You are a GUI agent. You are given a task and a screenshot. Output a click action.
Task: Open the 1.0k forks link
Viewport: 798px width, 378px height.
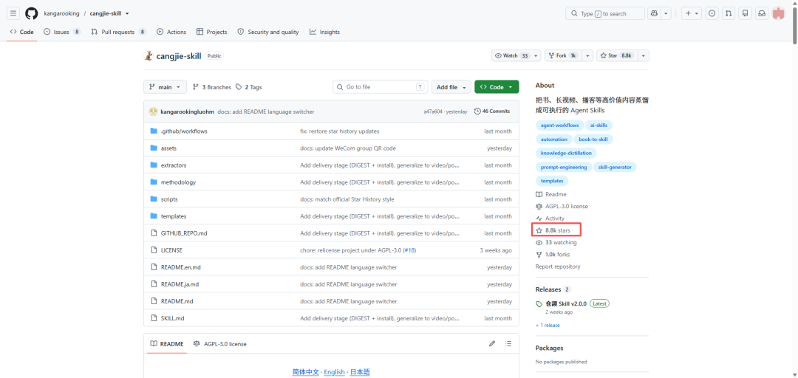(x=553, y=255)
